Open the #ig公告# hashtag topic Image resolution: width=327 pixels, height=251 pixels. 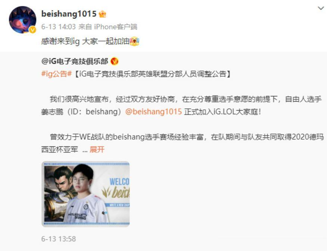point(56,74)
